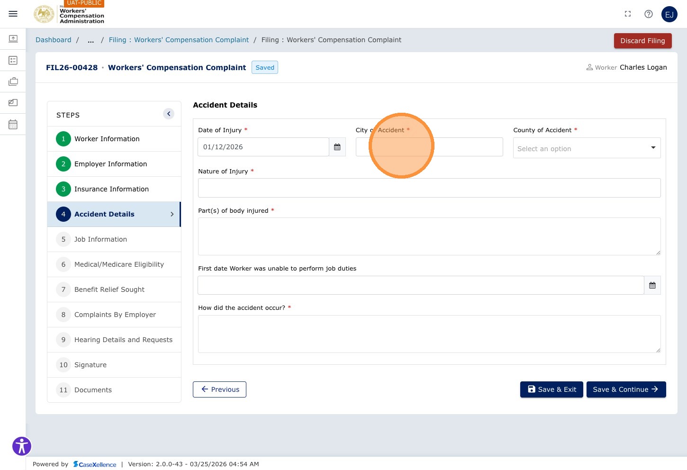Open the Dashboard breadcrumb link

pyautogui.click(x=54, y=40)
